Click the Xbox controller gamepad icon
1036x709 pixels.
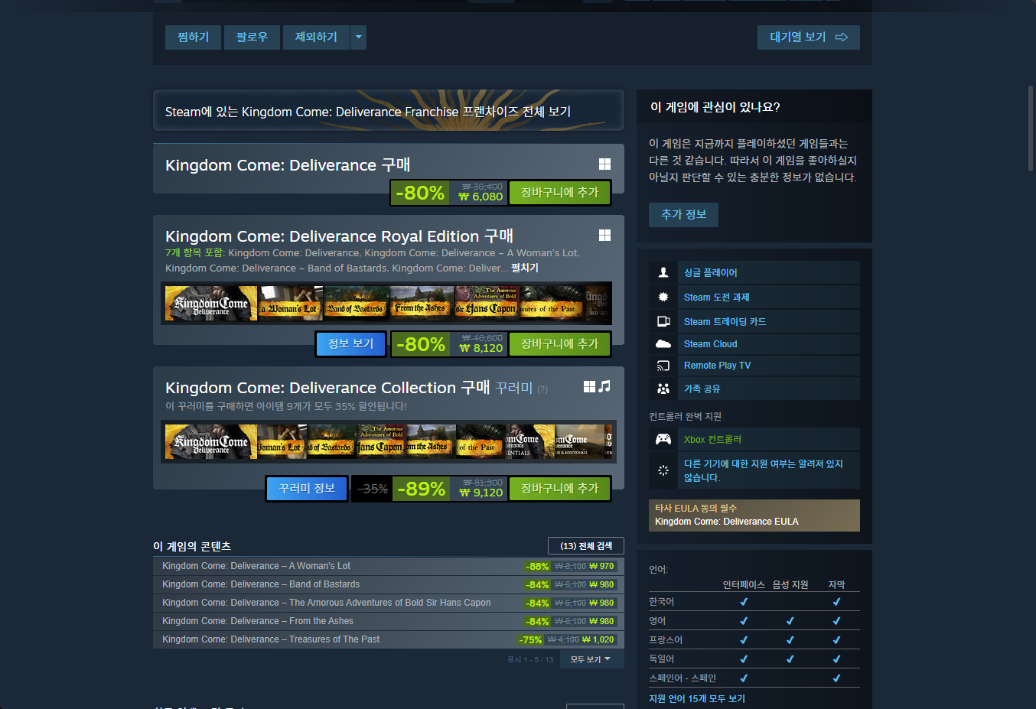[663, 439]
